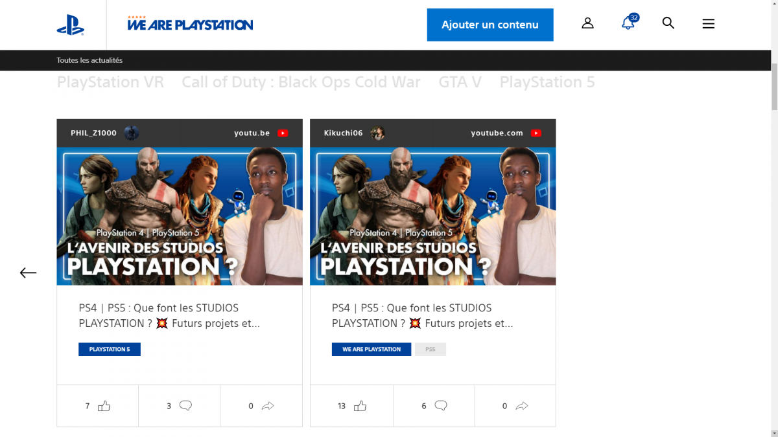This screenshot has height=437, width=778.
Task: Open the PlayStation logo home link
Action: pos(70,25)
